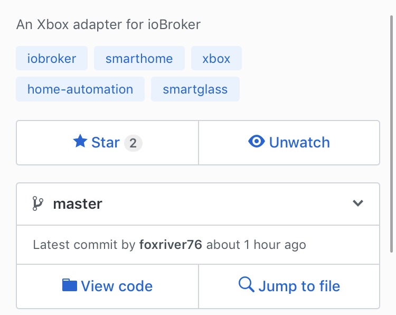This screenshot has width=396, height=315.
Task: Open the View code button
Action: point(107,286)
